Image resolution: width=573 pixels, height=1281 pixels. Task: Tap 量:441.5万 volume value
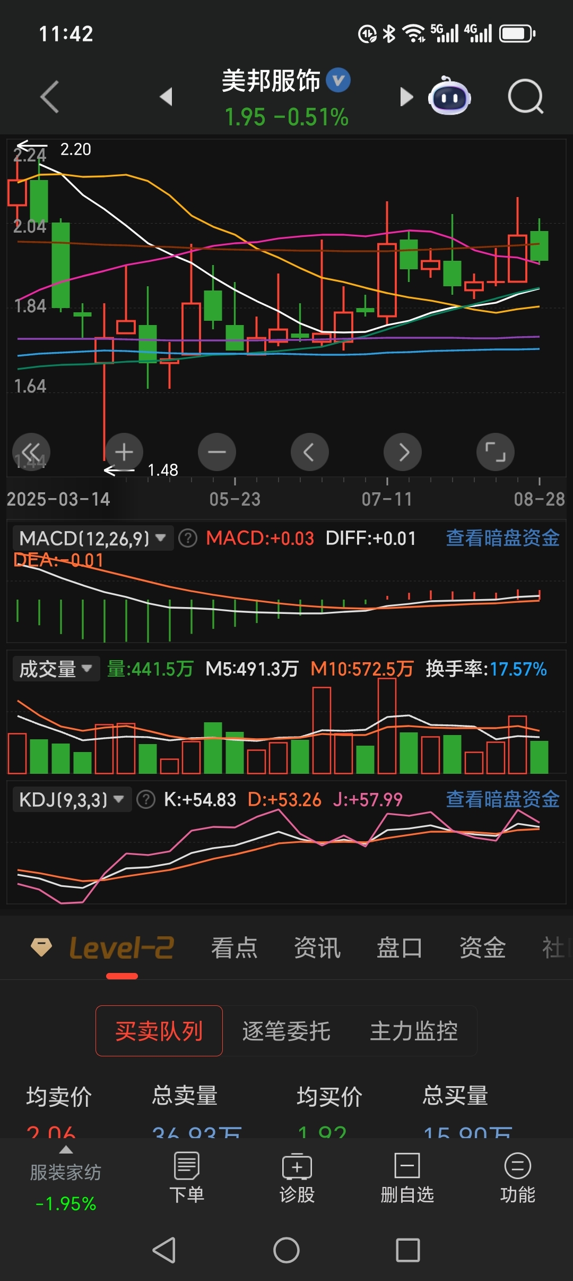point(150,669)
